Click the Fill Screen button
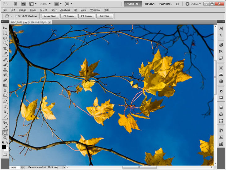The width and height of the screenshot is (226, 170). [x=86, y=16]
